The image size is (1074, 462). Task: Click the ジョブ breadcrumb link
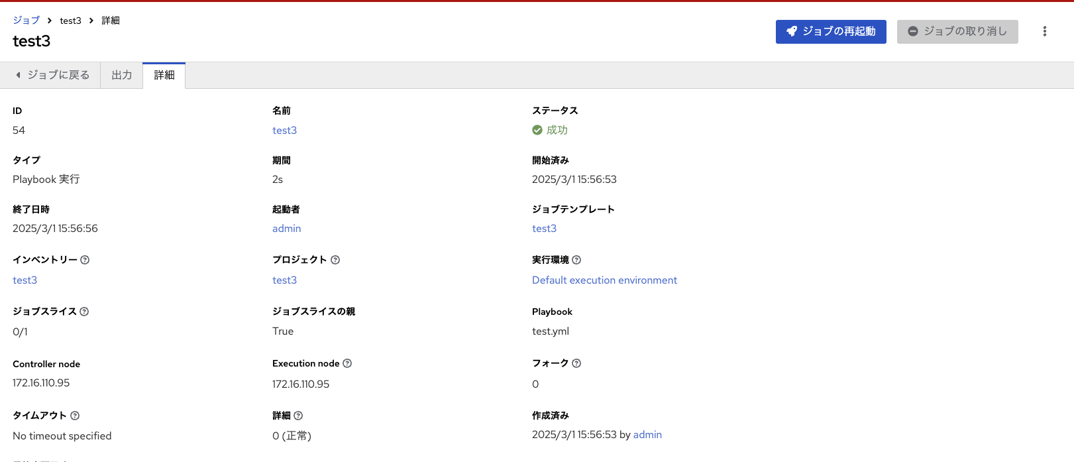(x=27, y=21)
